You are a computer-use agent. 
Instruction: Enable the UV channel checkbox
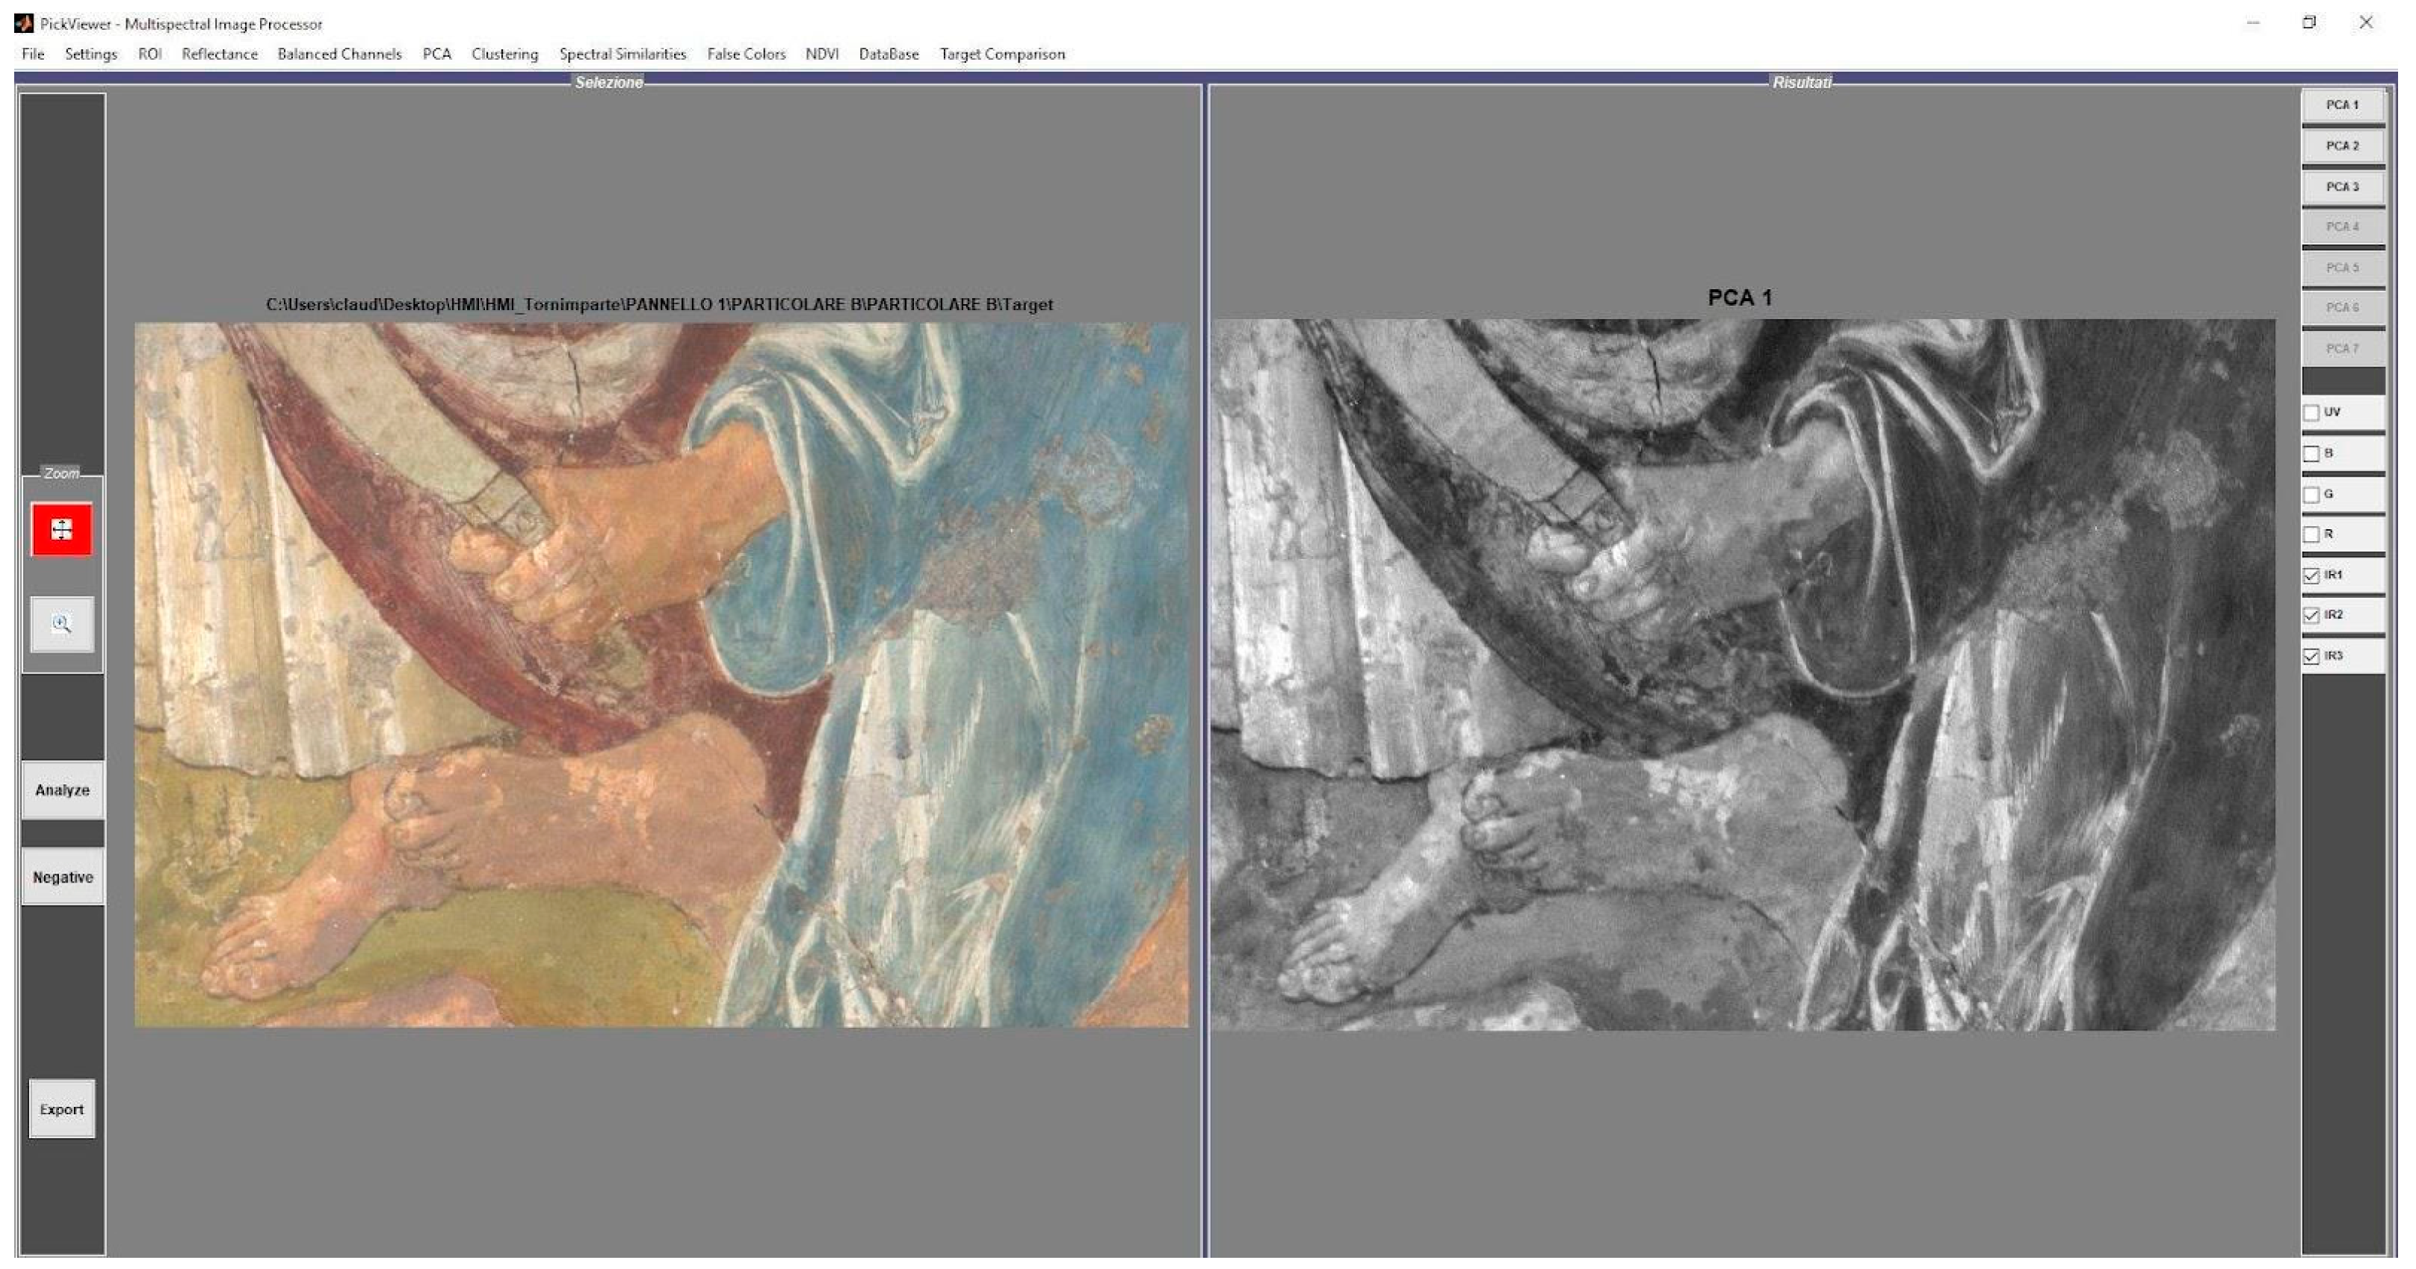pos(2311,413)
